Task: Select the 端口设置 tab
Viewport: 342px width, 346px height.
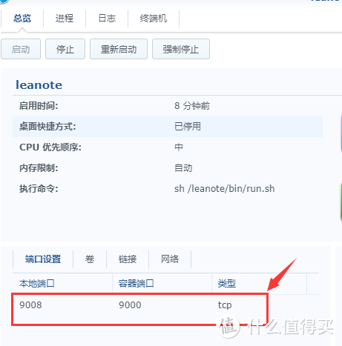Action: point(43,259)
